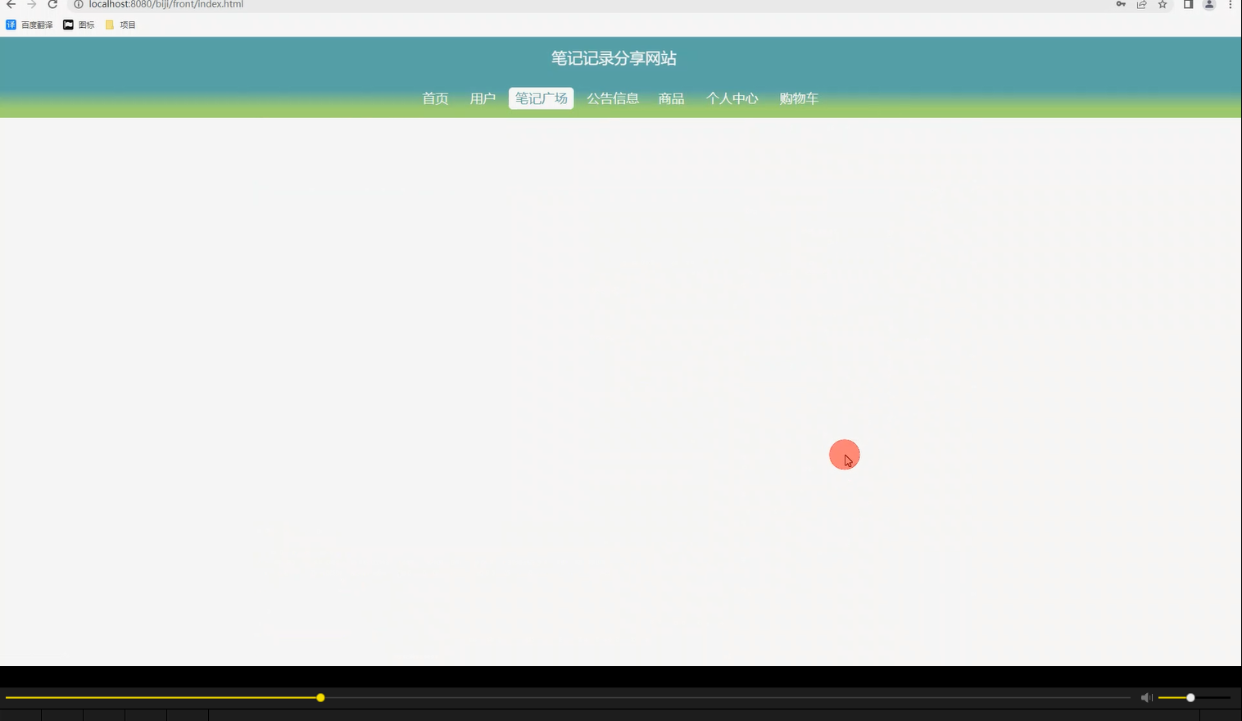The height and width of the screenshot is (721, 1242).
Task: Open the browser profile avatar
Action: 1208,4
